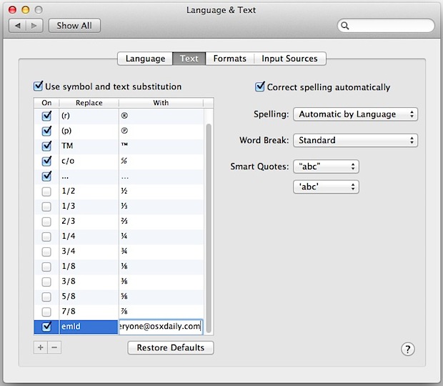This screenshot has height=386, width=443.
Task: Select the 1/2 Replace cell
Action: click(x=89, y=191)
